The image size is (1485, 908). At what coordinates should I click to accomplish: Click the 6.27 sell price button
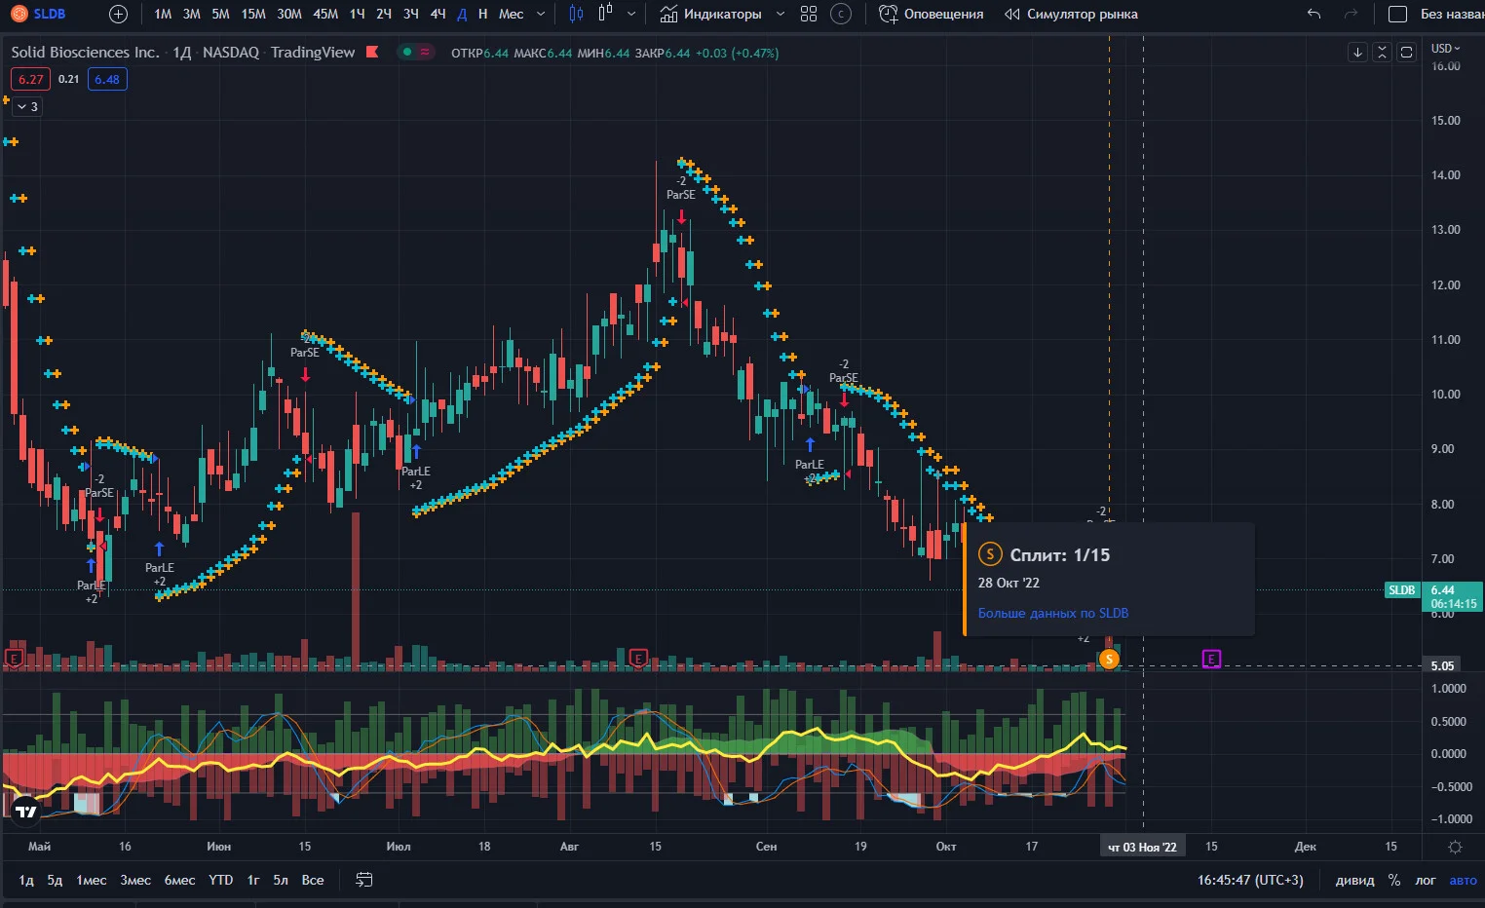pyautogui.click(x=31, y=79)
